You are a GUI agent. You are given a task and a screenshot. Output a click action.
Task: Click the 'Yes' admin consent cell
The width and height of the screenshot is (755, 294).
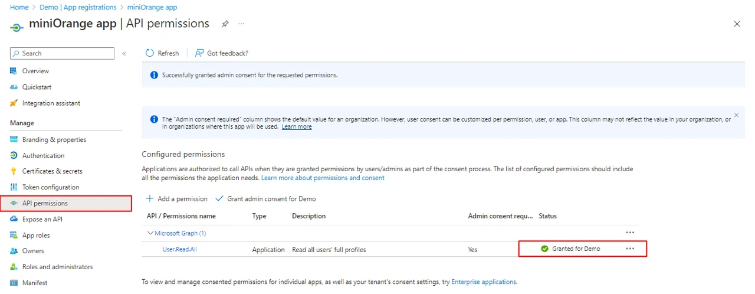[x=472, y=250]
